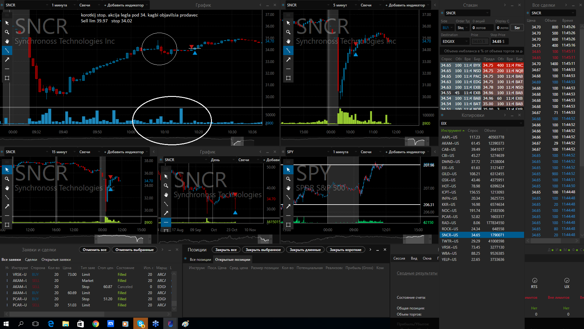Click Закрыть выбранное button
The width and height of the screenshot is (584, 329).
(263, 250)
